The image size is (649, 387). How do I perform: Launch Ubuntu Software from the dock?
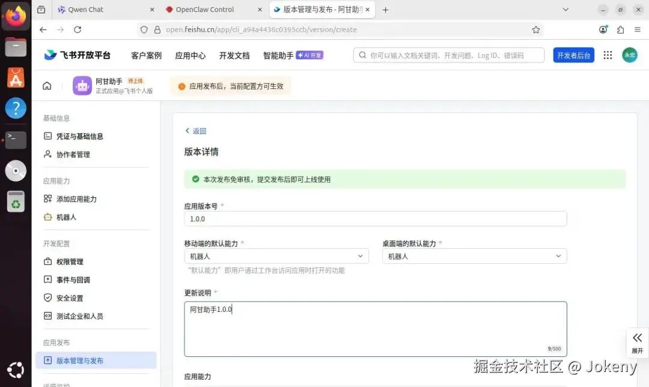coord(16,78)
